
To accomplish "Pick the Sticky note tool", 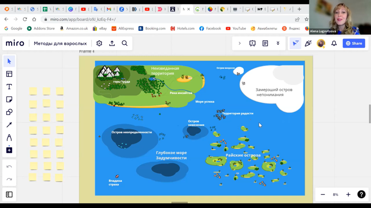I will click(x=9, y=99).
